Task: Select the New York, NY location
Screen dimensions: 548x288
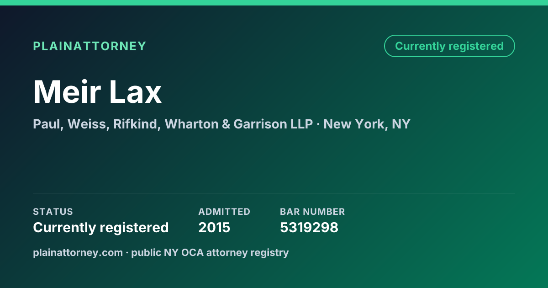Action: [367, 124]
